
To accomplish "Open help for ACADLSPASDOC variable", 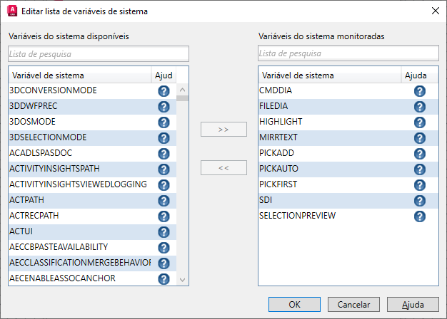I will click(x=164, y=154).
